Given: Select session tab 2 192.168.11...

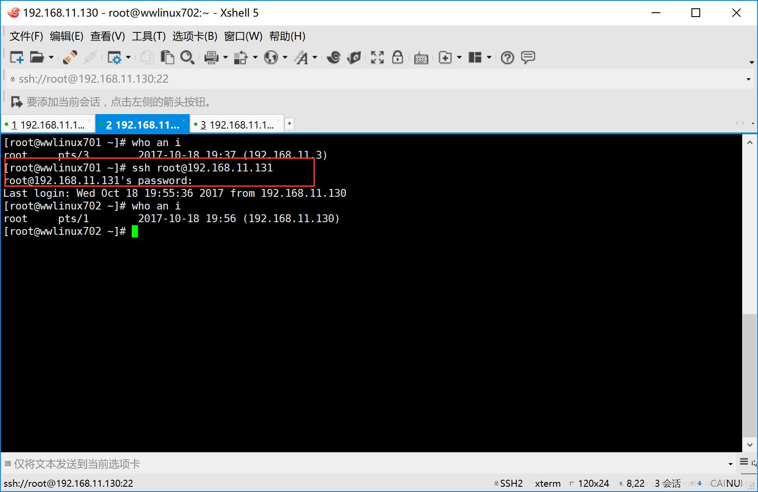Looking at the screenshot, I should click(x=142, y=125).
